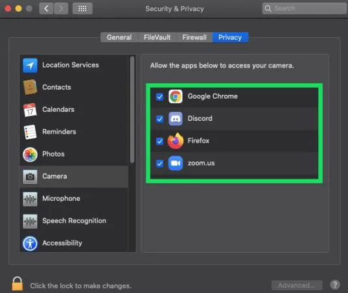Switch to the Firewall tab
Viewport: 348px width, 293px height.
(194, 37)
